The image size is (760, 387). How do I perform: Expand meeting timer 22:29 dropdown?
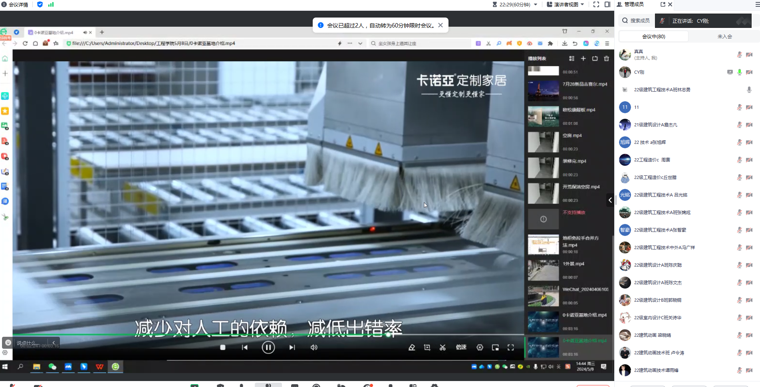tap(536, 4)
